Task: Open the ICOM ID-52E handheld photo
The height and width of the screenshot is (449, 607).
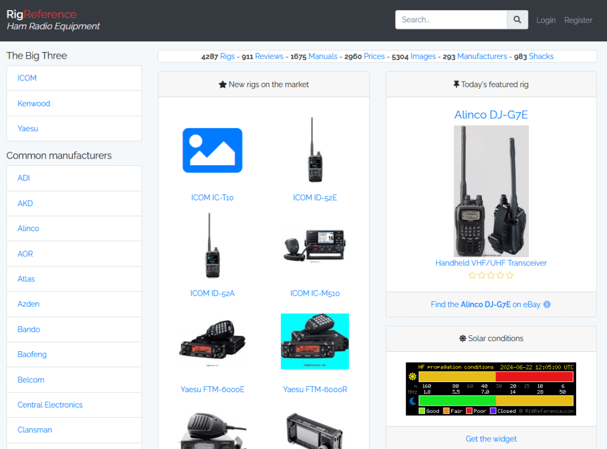Action: (315, 150)
